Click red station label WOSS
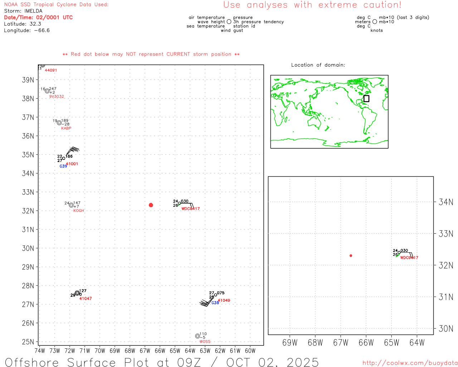This screenshot has width=458, height=367. [205, 342]
